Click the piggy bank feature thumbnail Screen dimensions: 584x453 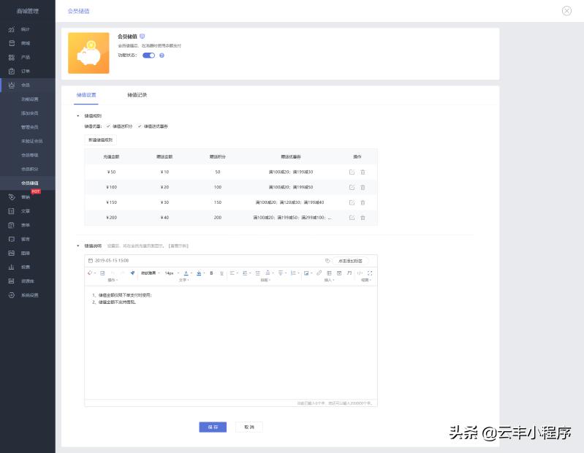tap(88, 53)
